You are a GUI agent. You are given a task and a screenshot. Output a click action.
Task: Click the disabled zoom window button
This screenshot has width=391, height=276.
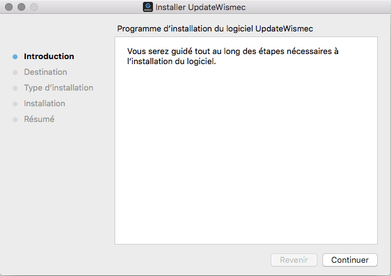(34, 7)
